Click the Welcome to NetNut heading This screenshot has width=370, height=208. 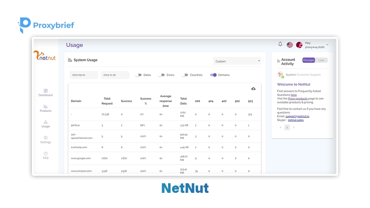tap(293, 84)
